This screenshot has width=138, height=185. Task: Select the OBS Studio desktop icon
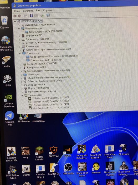(x=68, y=169)
